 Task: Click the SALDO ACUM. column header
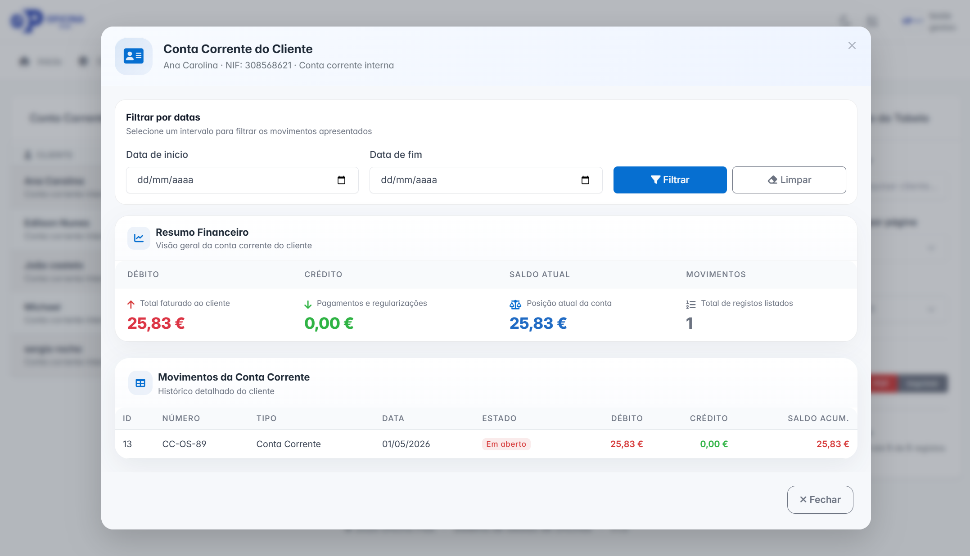[818, 418]
